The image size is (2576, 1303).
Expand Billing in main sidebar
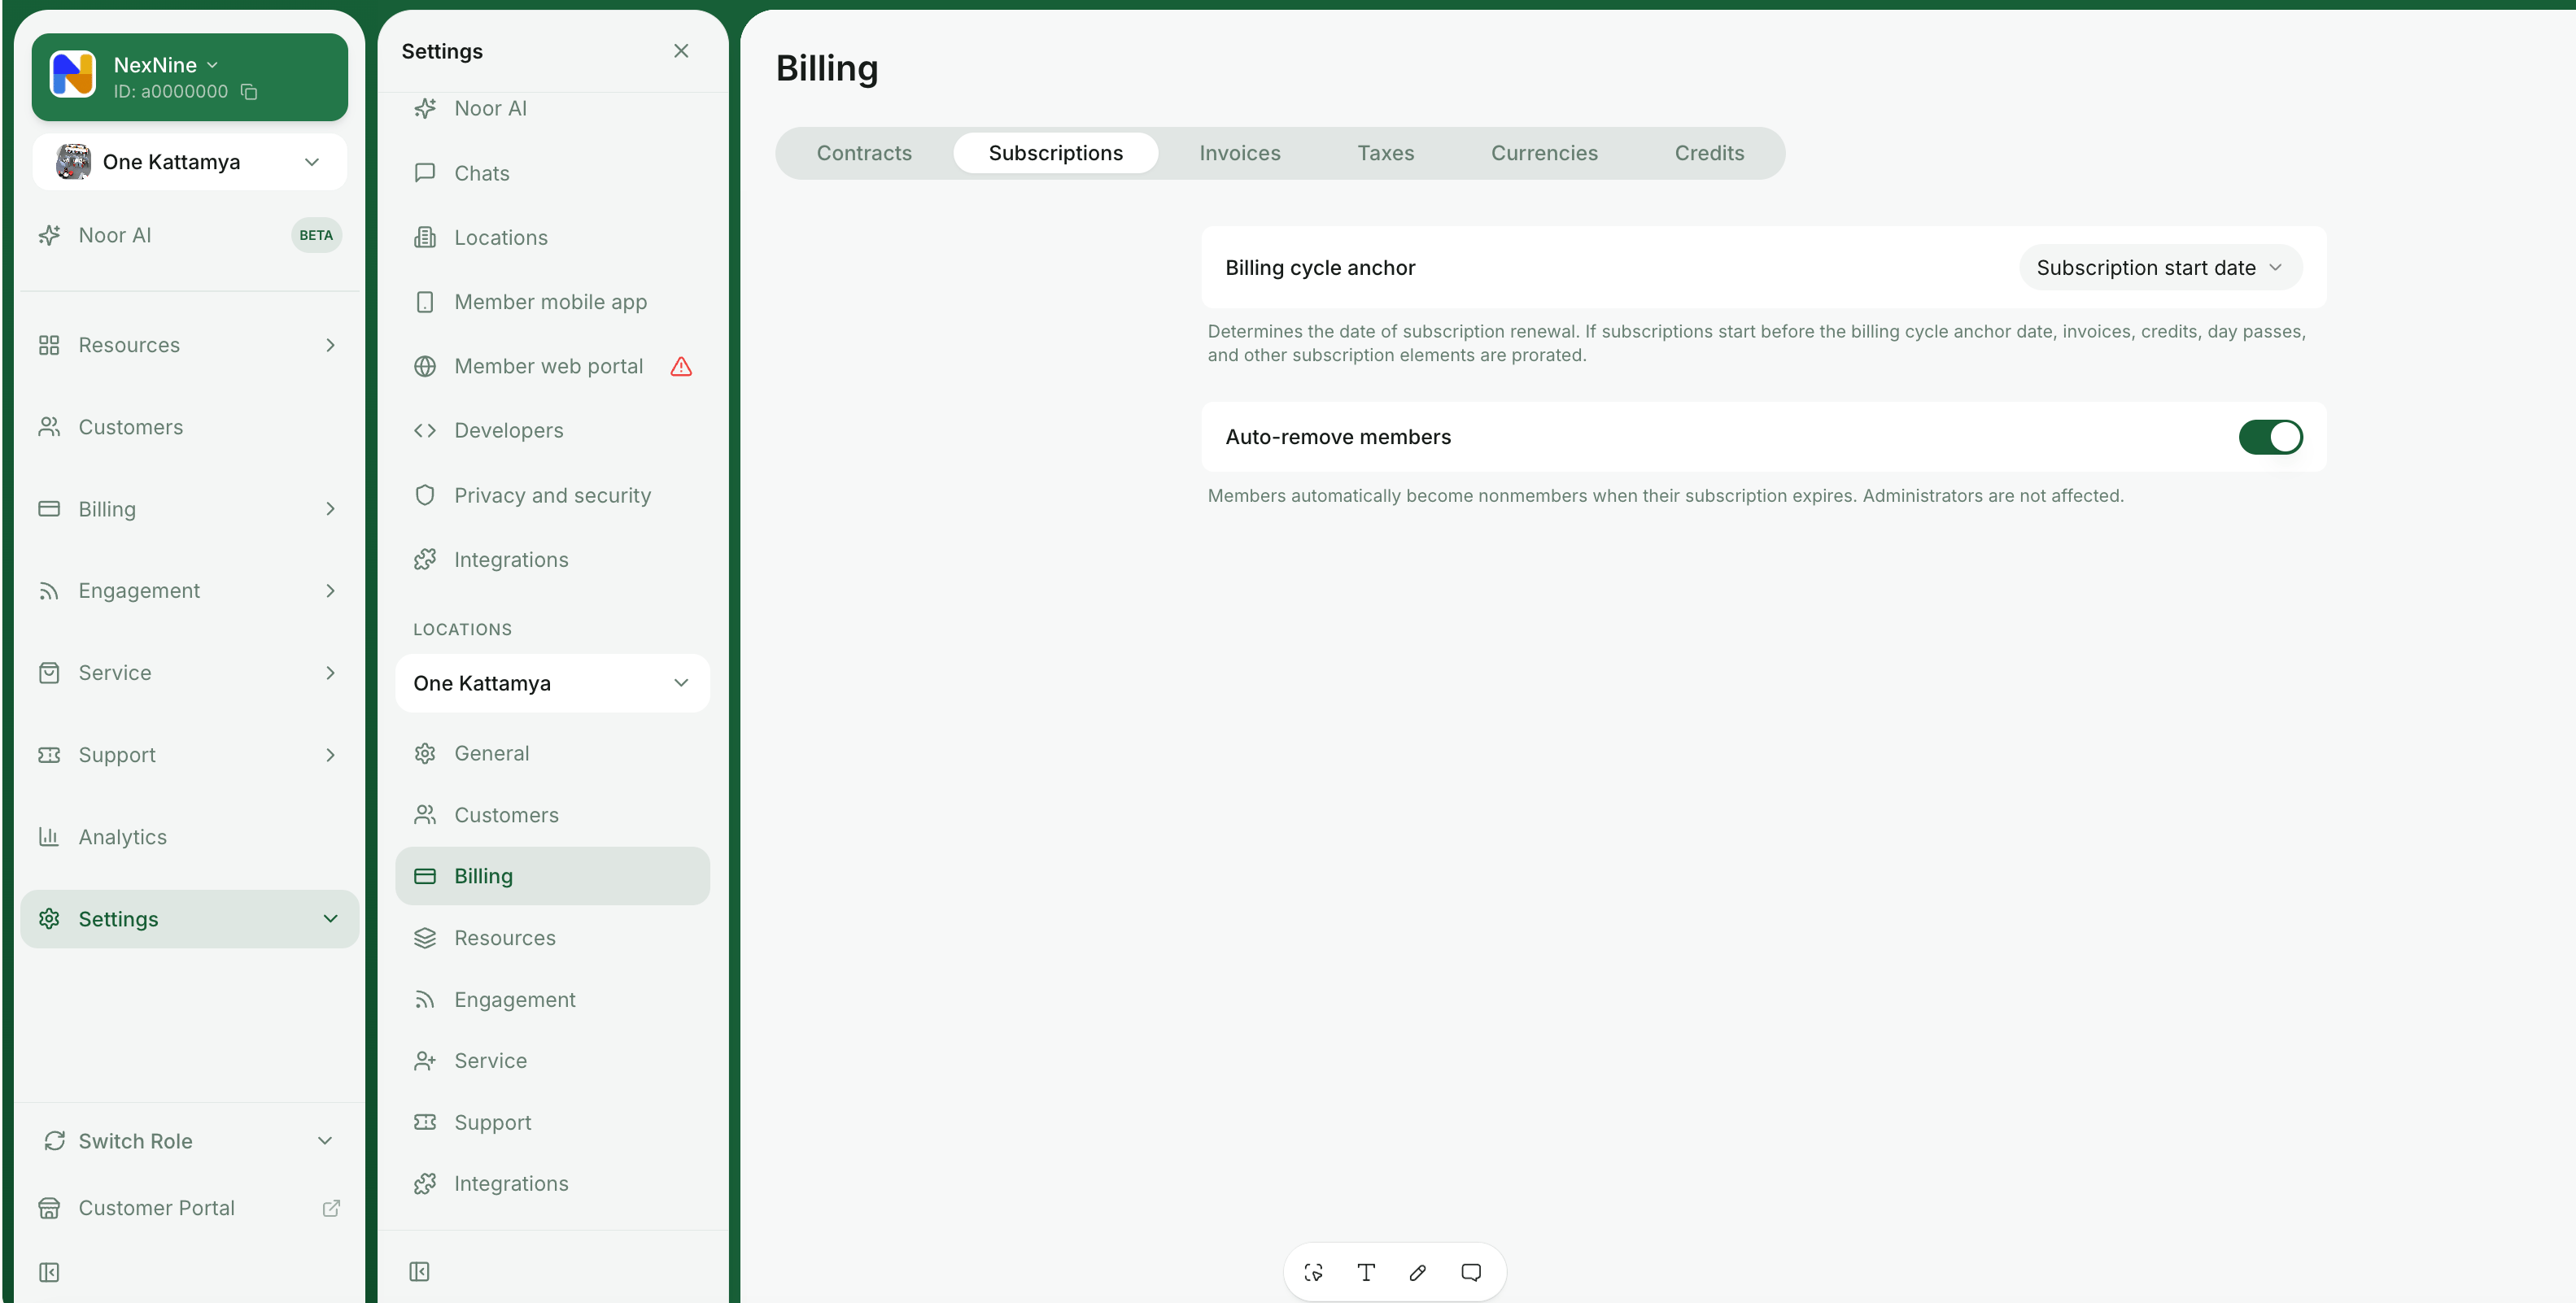[x=189, y=509]
